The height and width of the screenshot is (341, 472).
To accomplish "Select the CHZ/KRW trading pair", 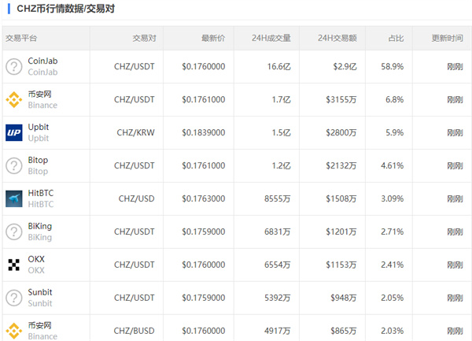I will tap(135, 132).
